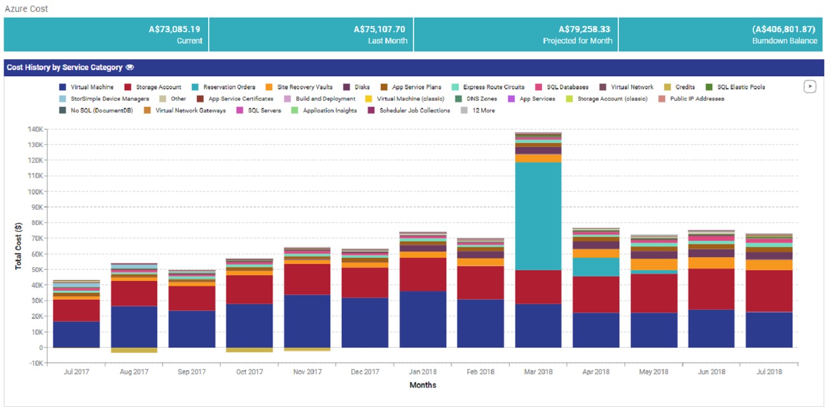Click the No SQL (DocumentDB) legend entry
The width and height of the screenshot is (831, 407).
click(96, 110)
